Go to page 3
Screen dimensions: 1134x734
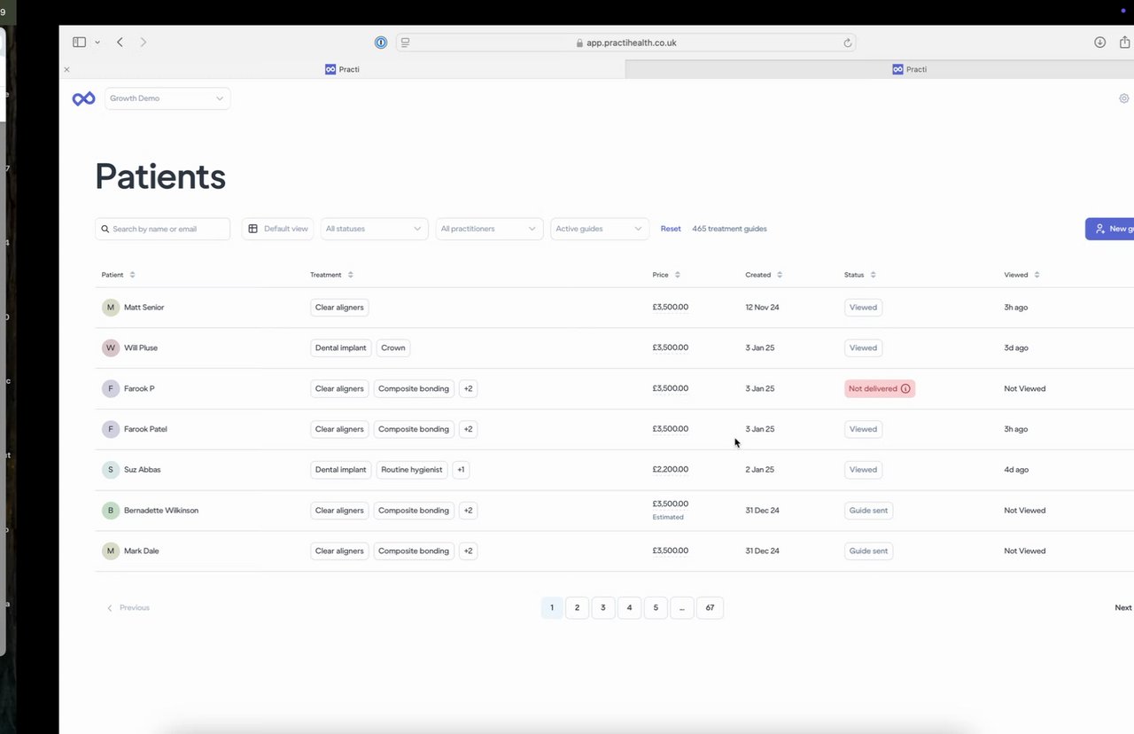[603, 607]
